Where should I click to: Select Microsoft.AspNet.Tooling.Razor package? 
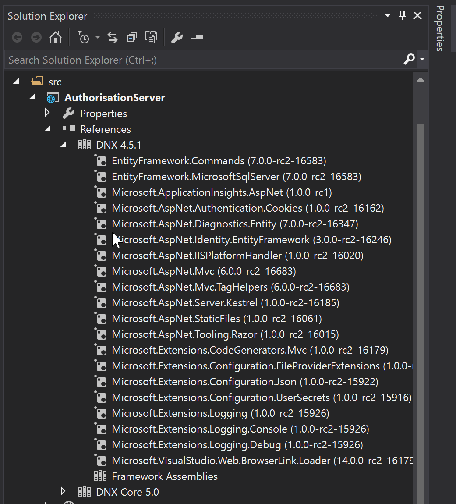(x=225, y=334)
